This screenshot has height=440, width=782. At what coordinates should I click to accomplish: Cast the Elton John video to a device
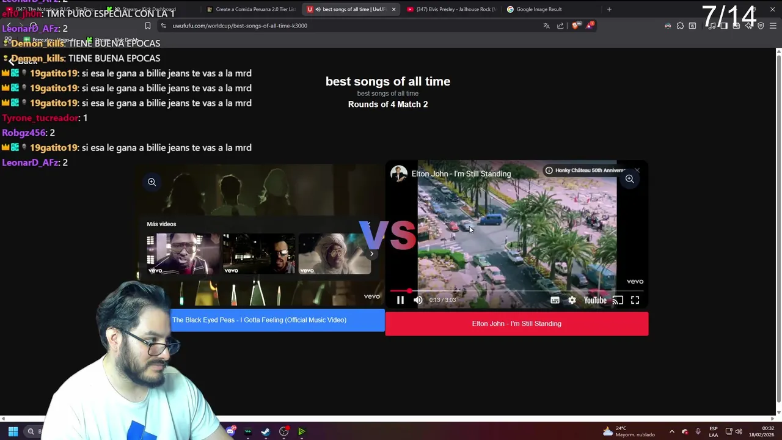(618, 300)
